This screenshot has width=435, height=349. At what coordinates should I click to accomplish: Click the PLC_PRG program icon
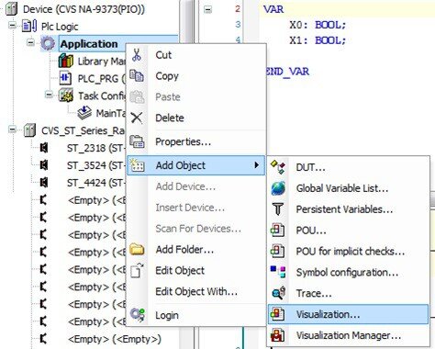[65, 78]
